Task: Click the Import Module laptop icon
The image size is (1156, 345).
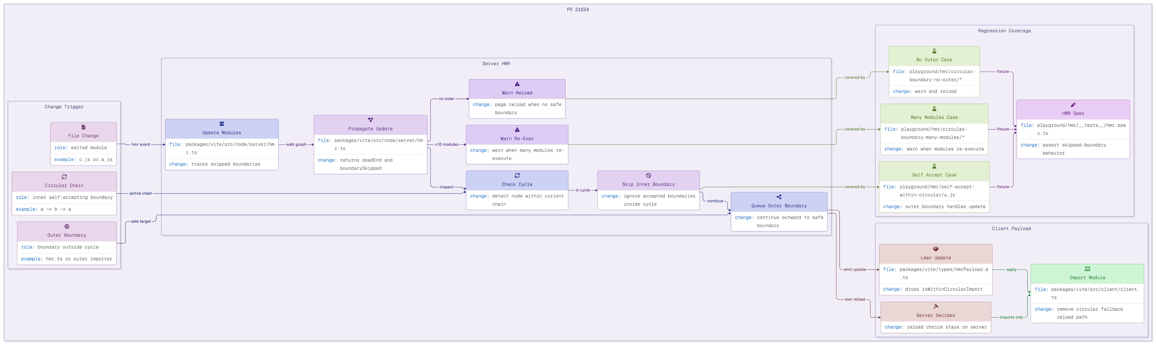Action: click(1087, 269)
